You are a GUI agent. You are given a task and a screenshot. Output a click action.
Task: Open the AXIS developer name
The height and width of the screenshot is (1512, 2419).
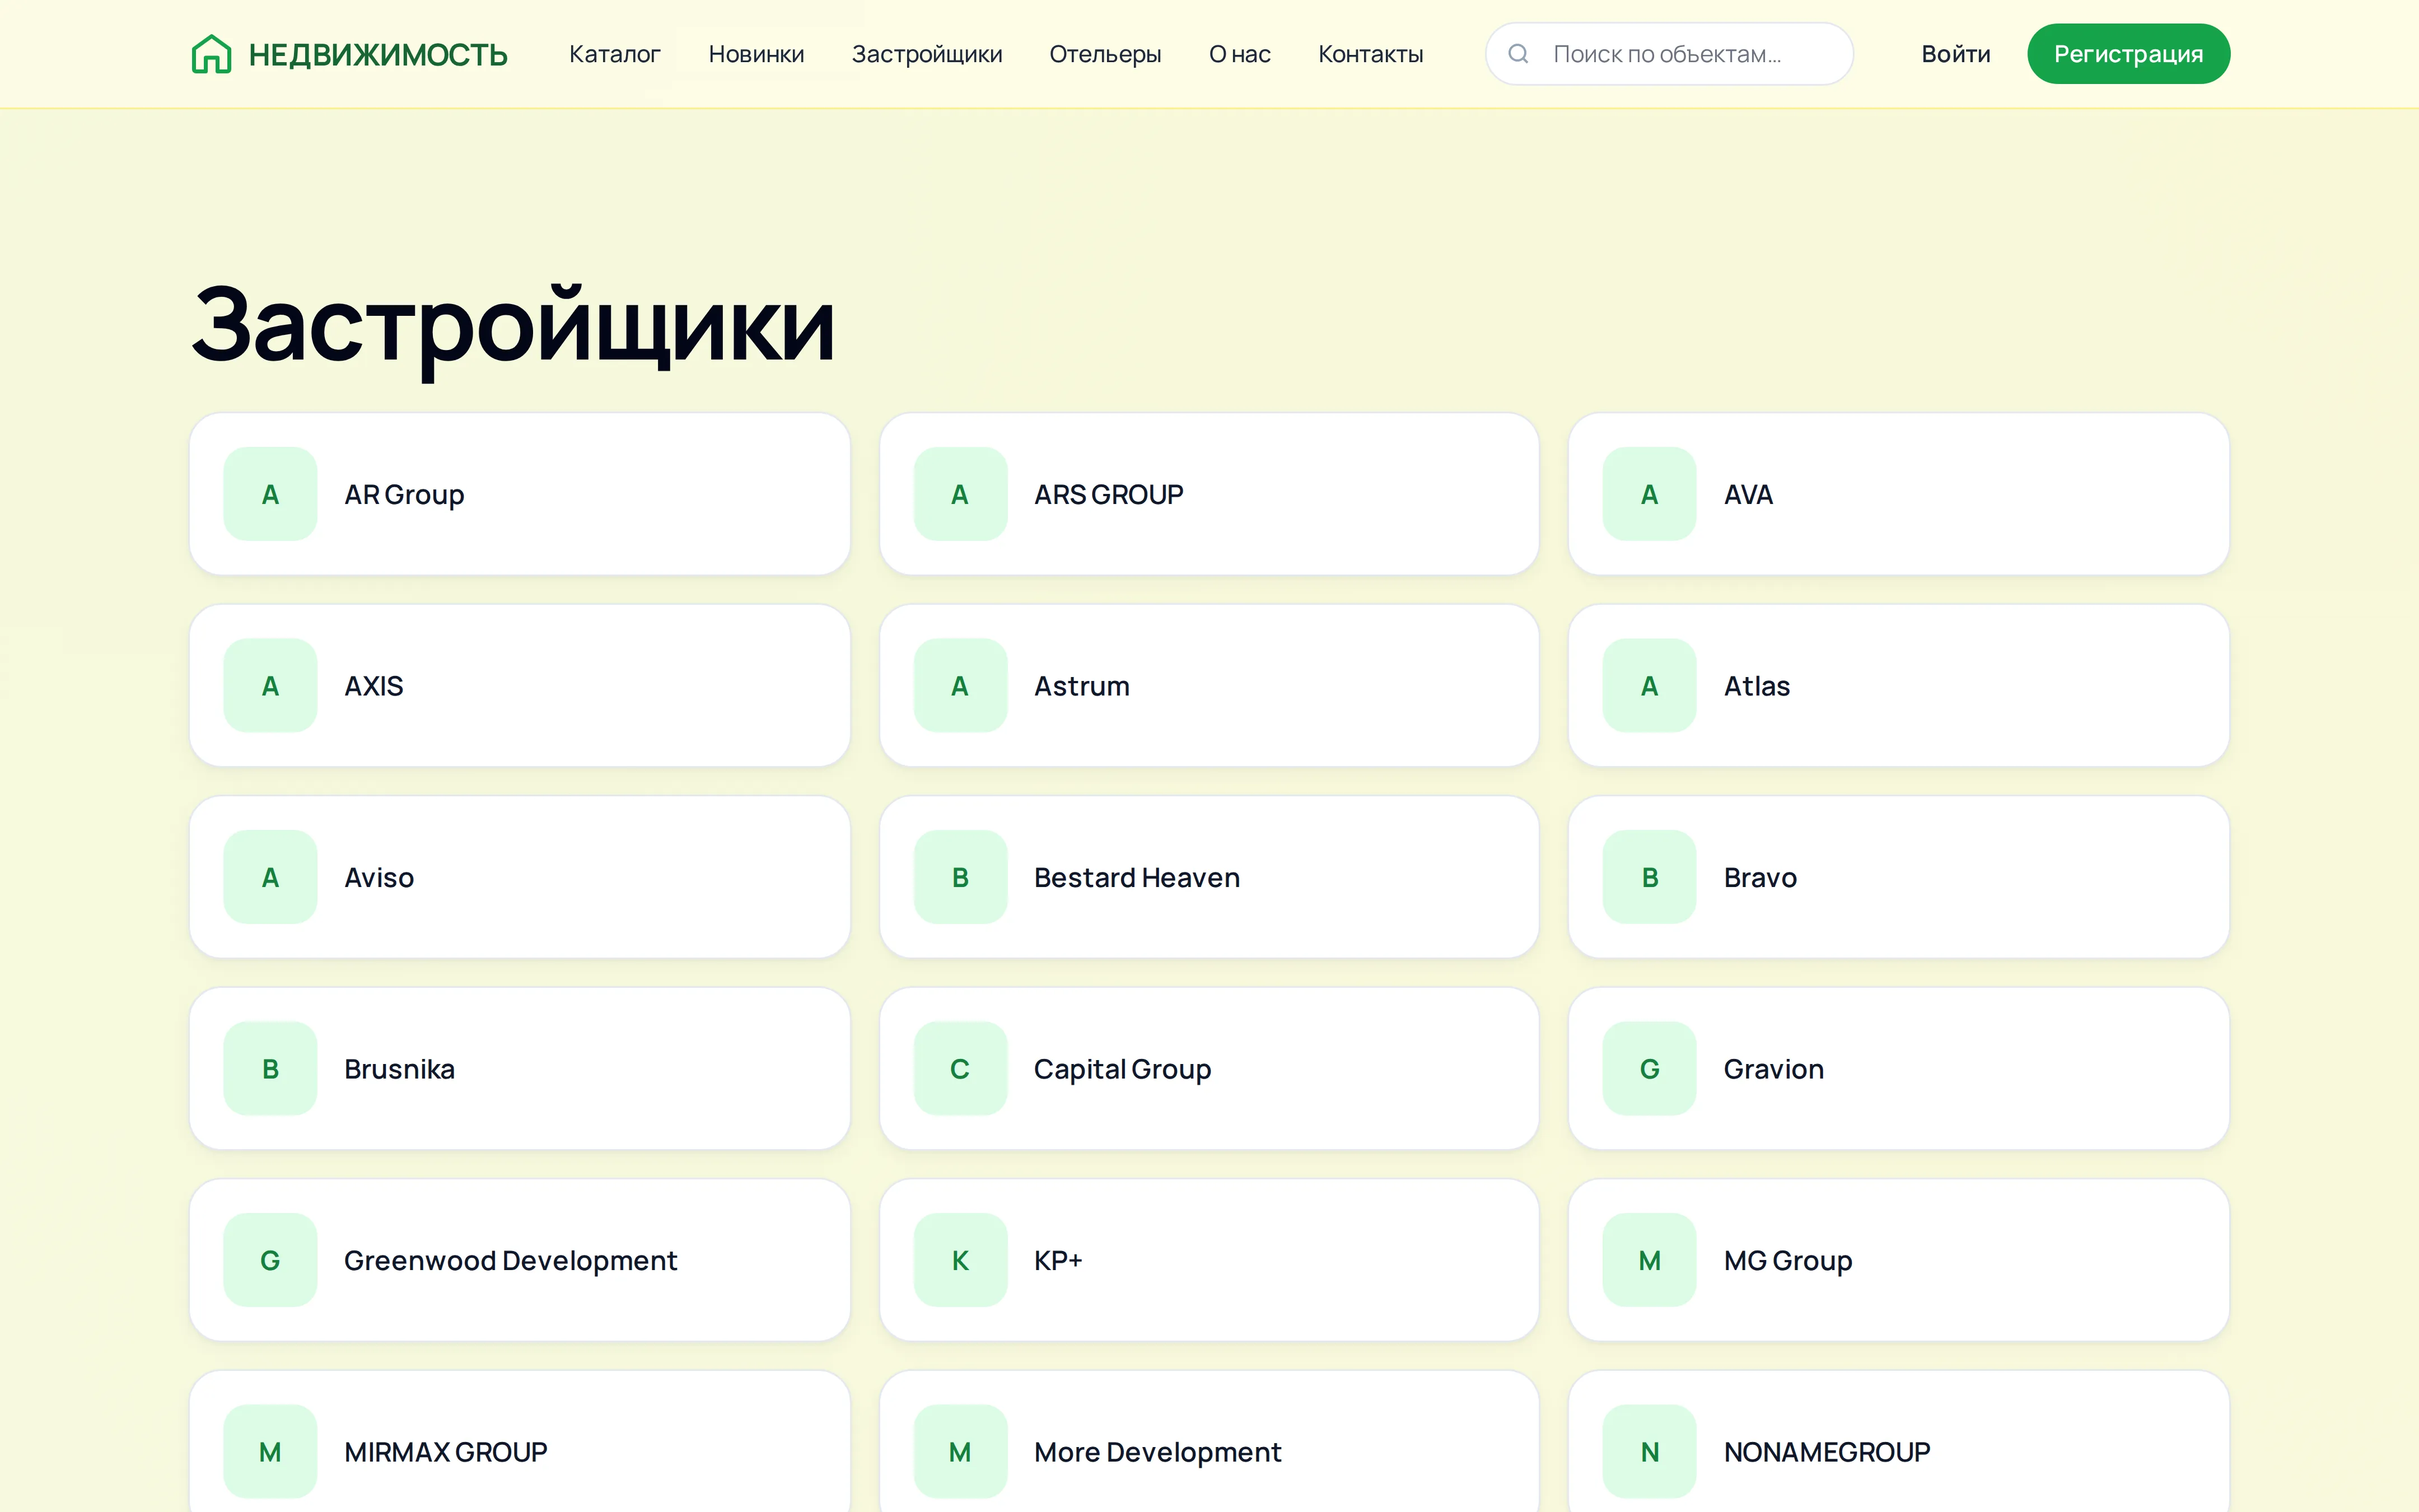pyautogui.click(x=374, y=686)
